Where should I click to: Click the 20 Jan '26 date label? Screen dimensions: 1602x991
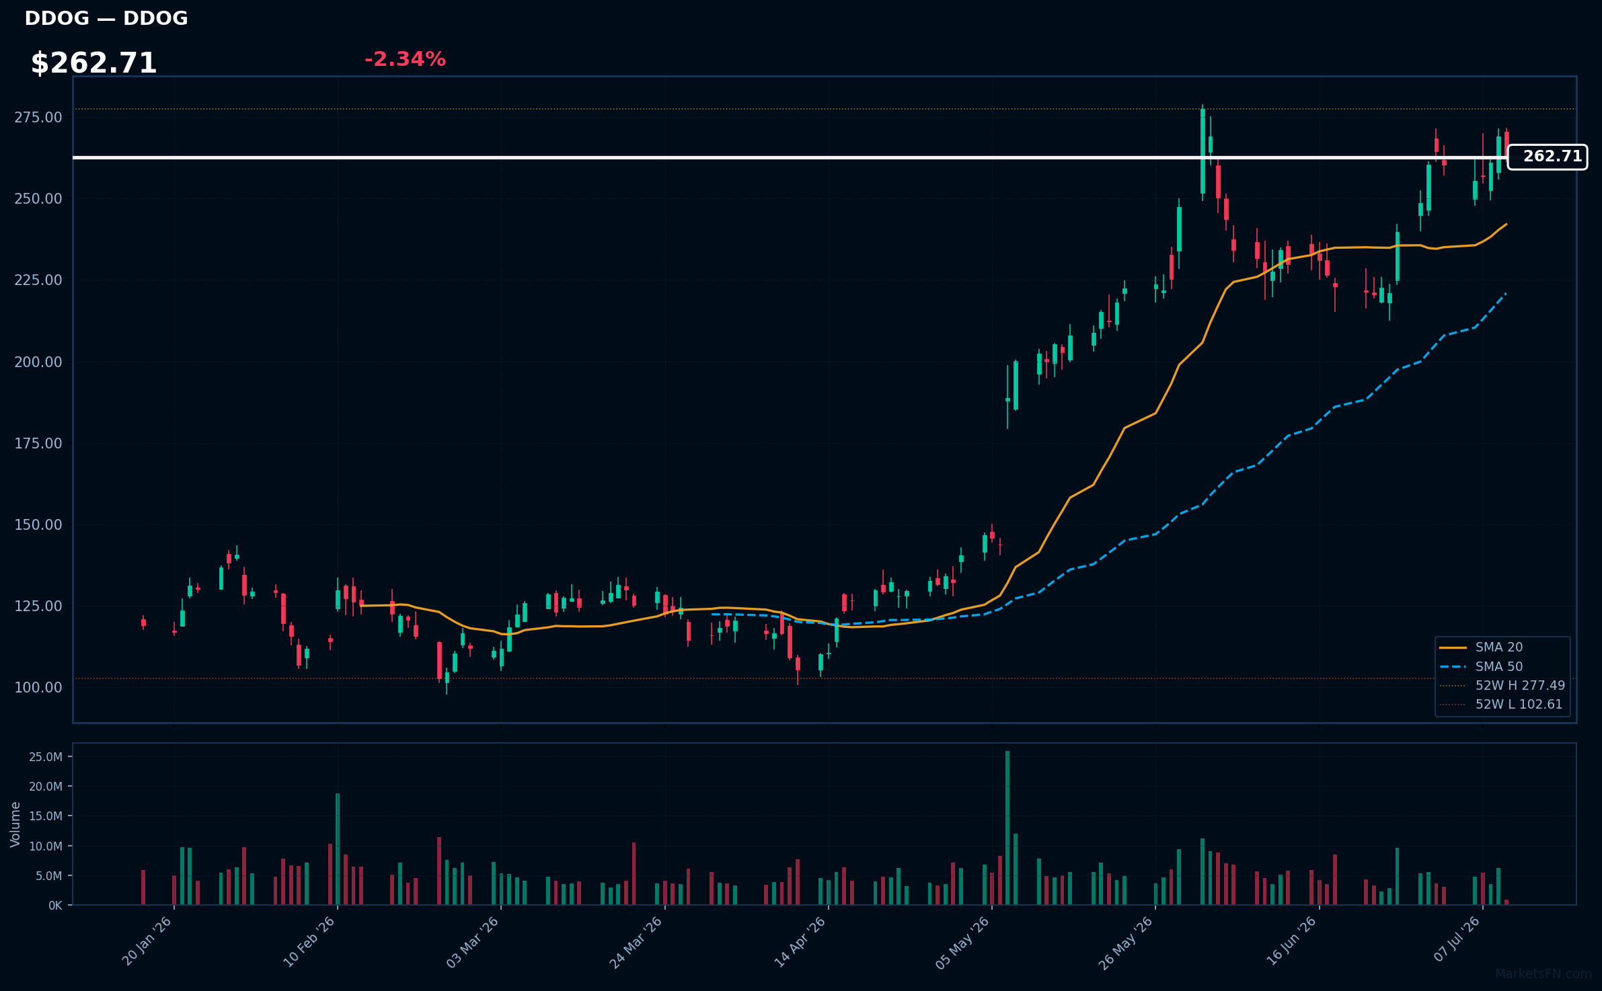tap(147, 941)
